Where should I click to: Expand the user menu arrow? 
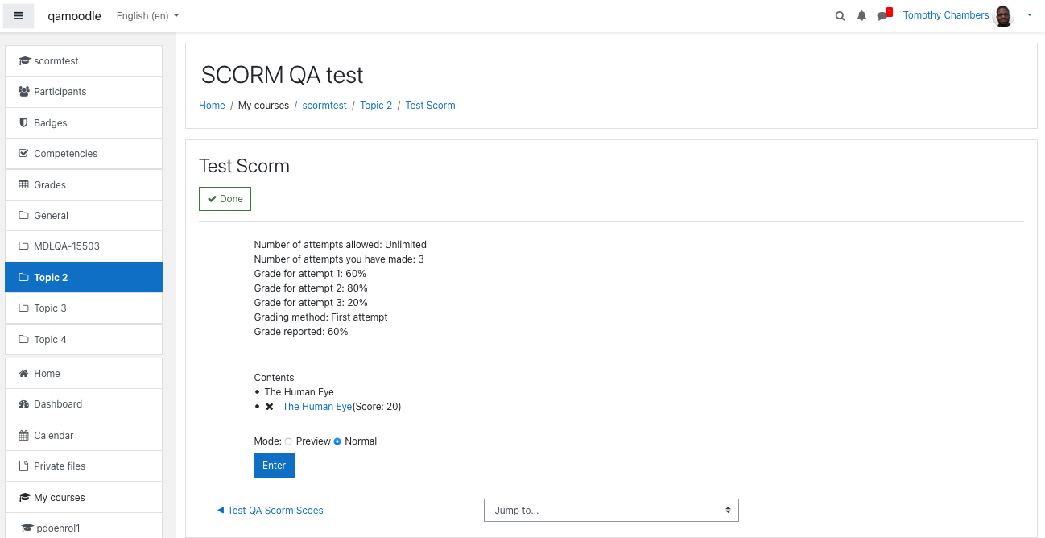[x=1030, y=15]
